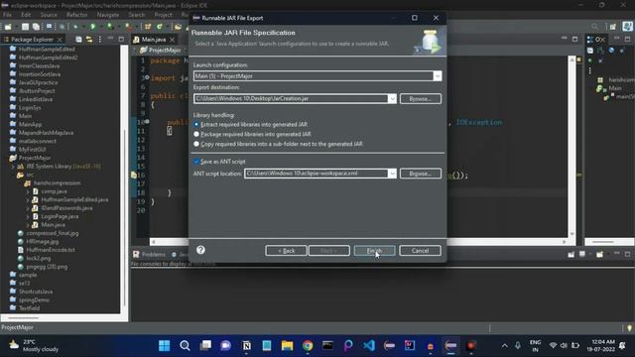Open Export destination dropdown arrow
Screen dimensions: 635x357
(392, 99)
